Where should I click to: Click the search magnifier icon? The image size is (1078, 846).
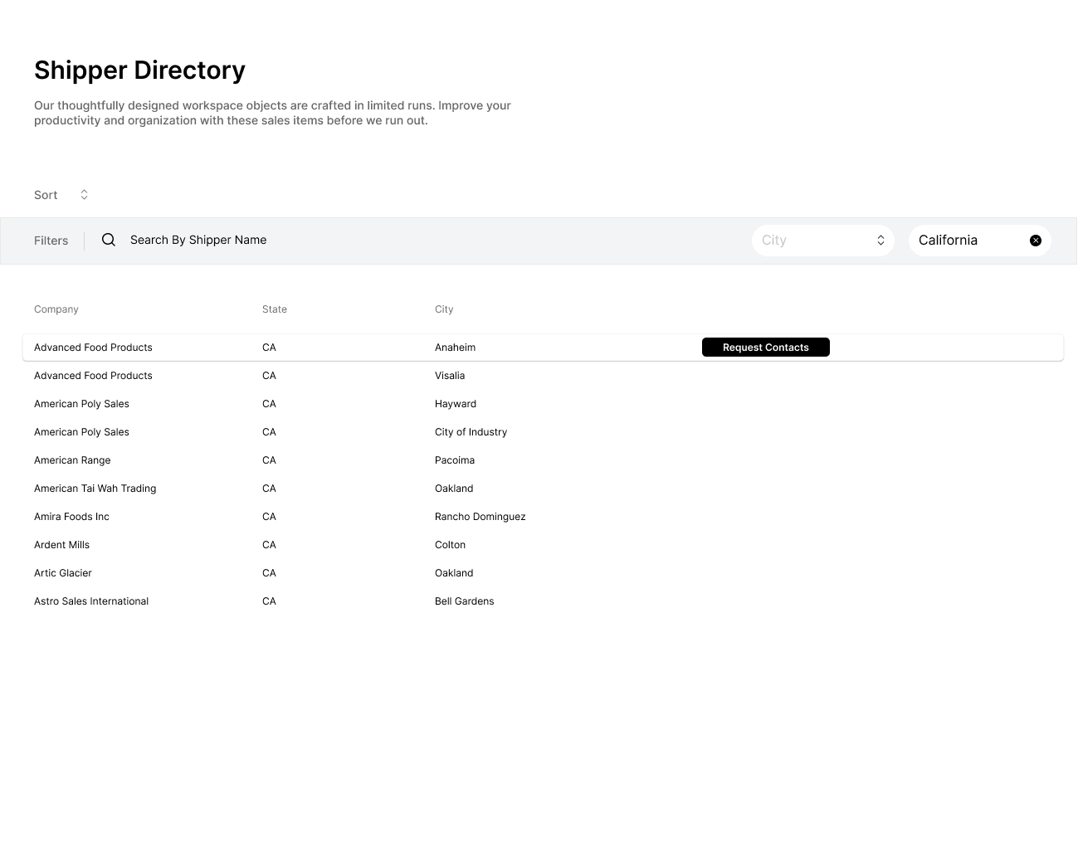[108, 240]
